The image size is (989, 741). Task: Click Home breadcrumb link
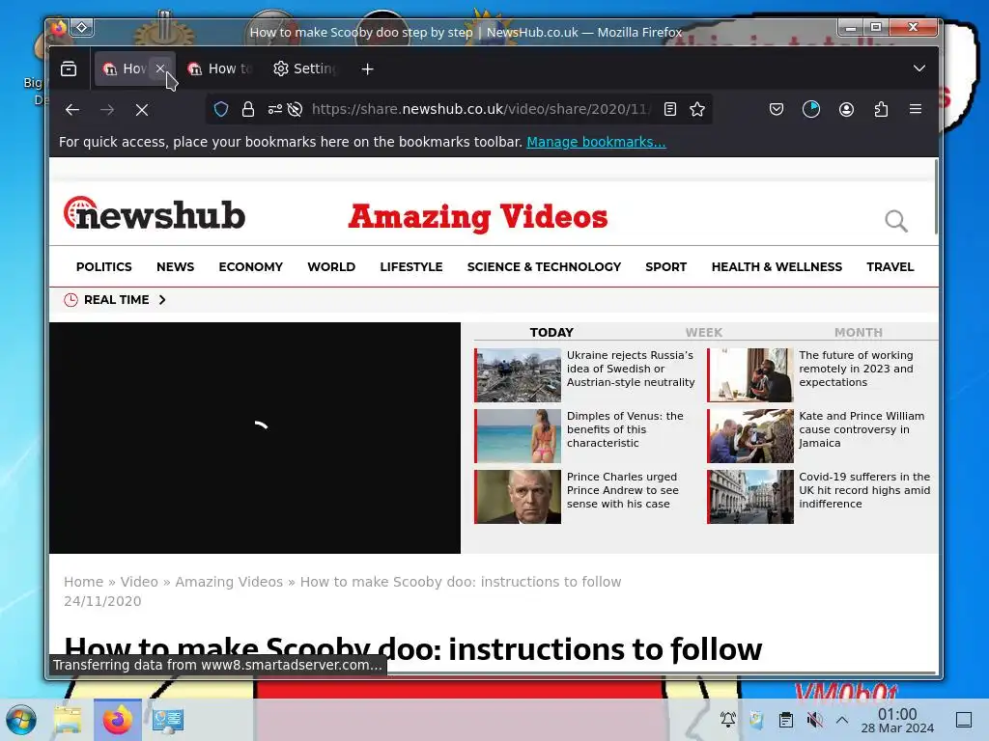(83, 582)
